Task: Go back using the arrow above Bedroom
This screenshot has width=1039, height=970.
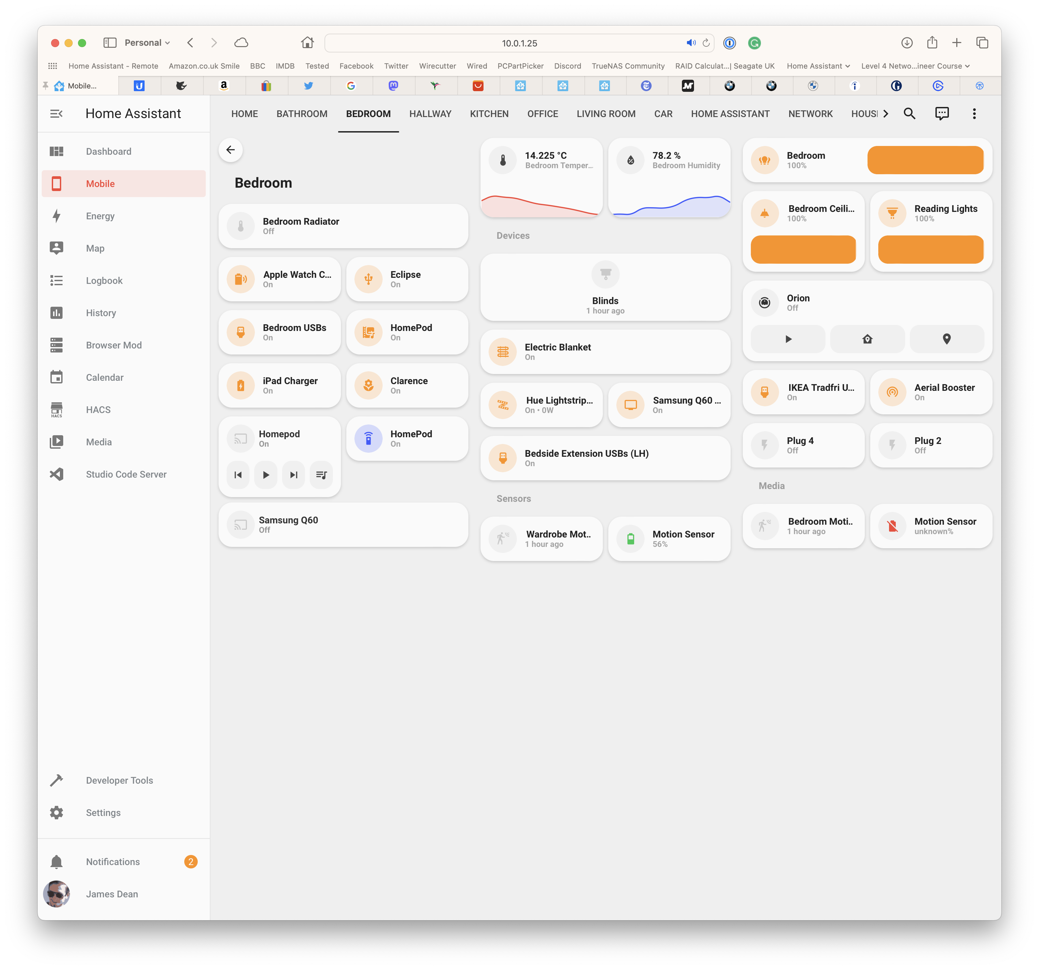Action: [230, 150]
